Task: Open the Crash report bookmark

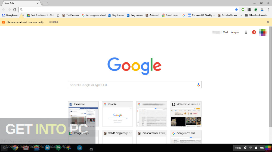Action: pos(171,15)
